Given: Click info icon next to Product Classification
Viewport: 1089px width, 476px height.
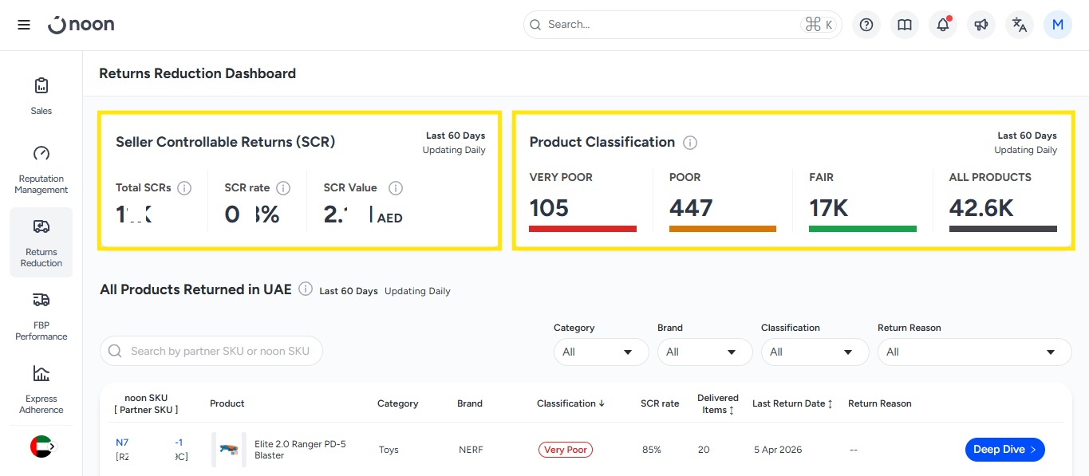Looking at the screenshot, I should point(690,143).
